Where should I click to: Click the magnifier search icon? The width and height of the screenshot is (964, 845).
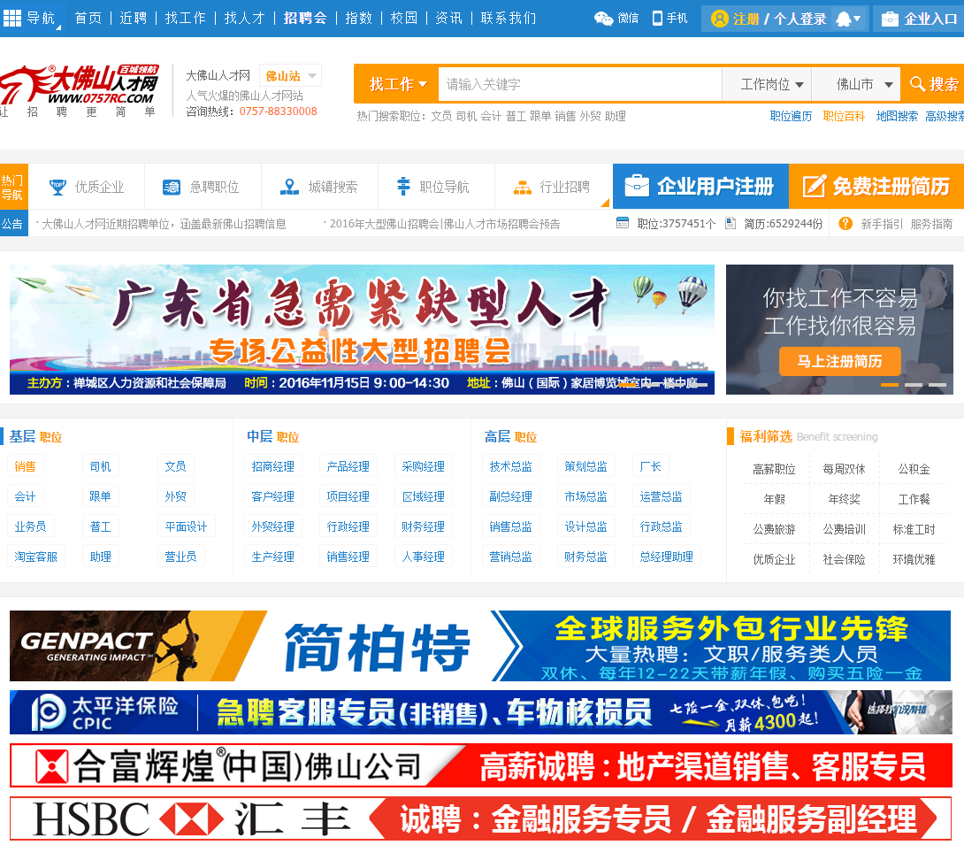click(x=917, y=84)
